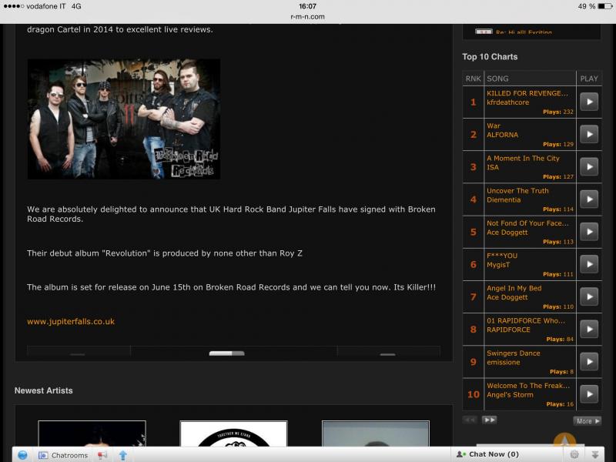Expand the Chat Now panel
This screenshot has height=462, width=616.
[493, 454]
